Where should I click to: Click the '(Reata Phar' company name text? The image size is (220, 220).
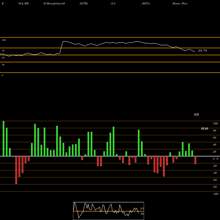coord(180,4)
